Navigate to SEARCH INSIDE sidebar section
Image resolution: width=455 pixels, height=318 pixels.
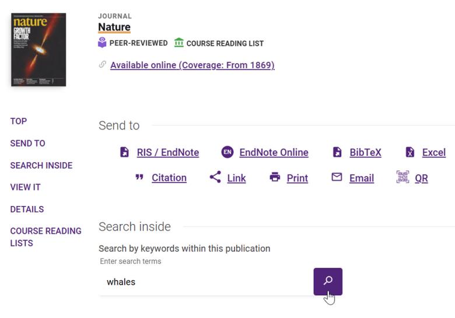click(x=41, y=166)
